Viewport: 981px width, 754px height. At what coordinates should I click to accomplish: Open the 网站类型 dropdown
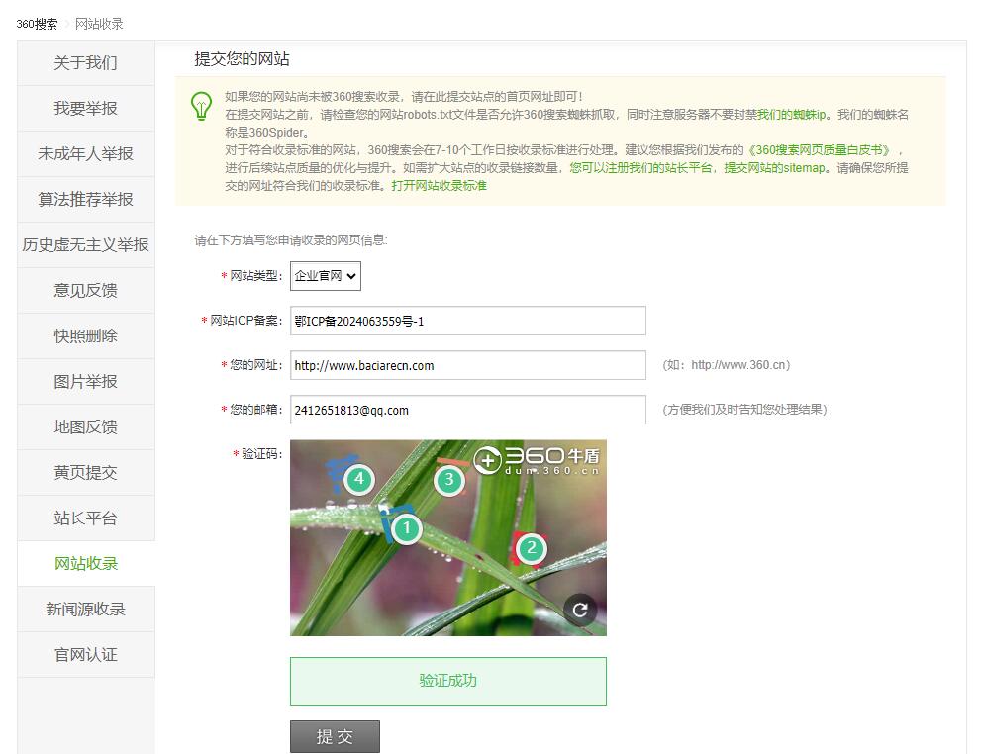326,276
